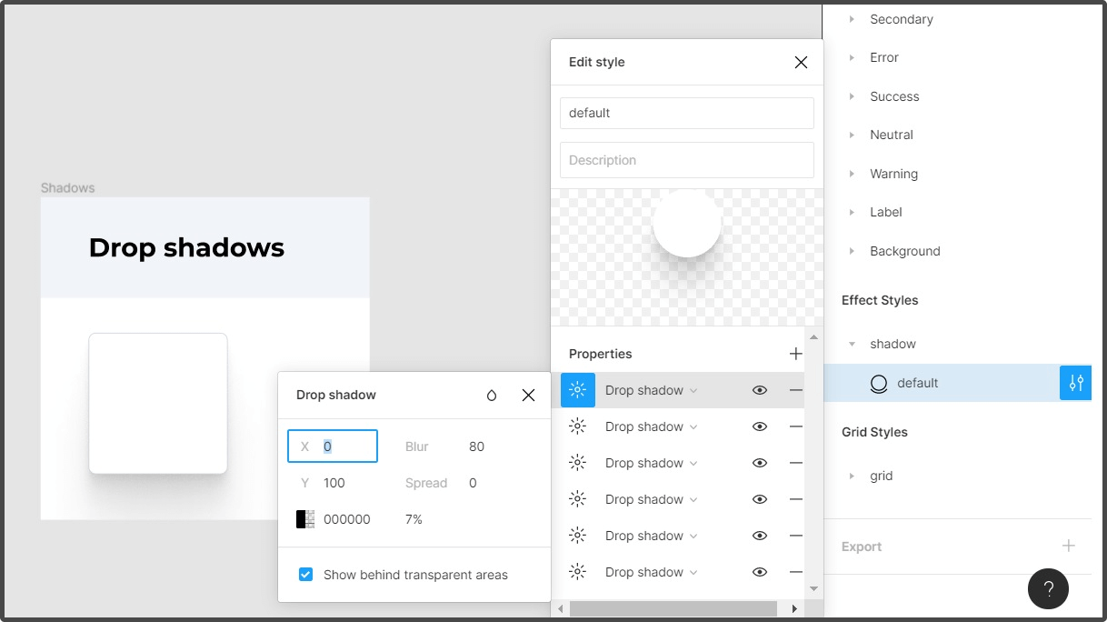Image resolution: width=1107 pixels, height=622 pixels.
Task: Click the style Description input field
Action: pyautogui.click(x=687, y=160)
